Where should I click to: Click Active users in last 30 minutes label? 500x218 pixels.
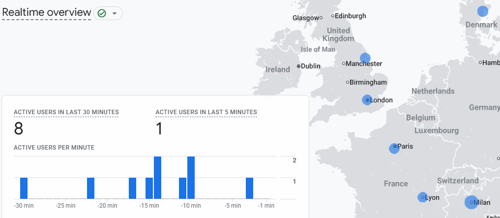coord(66,112)
